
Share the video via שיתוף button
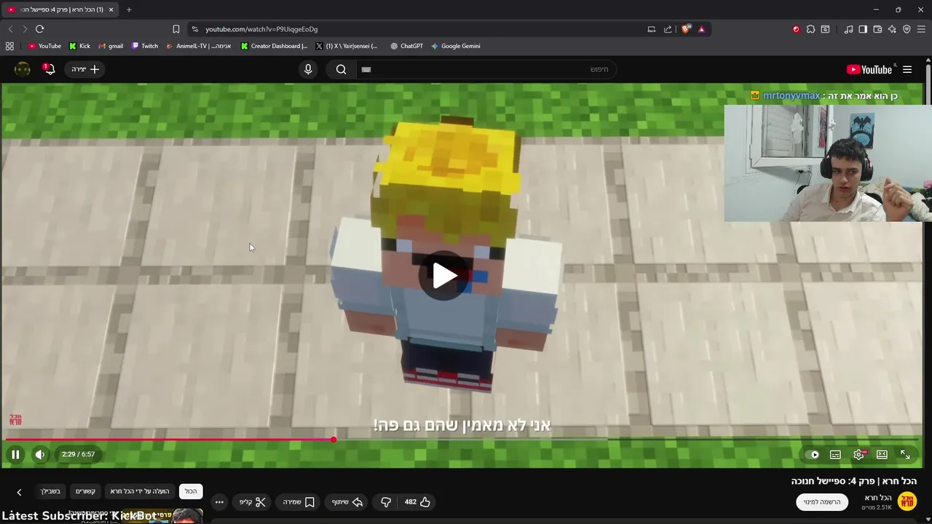pyautogui.click(x=347, y=501)
